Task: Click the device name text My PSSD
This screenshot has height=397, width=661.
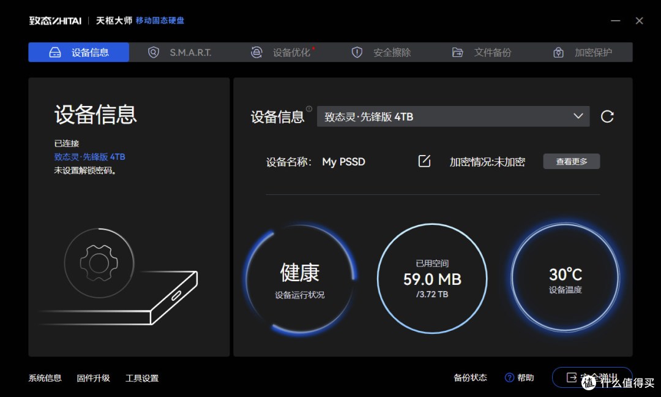Action: (x=343, y=162)
